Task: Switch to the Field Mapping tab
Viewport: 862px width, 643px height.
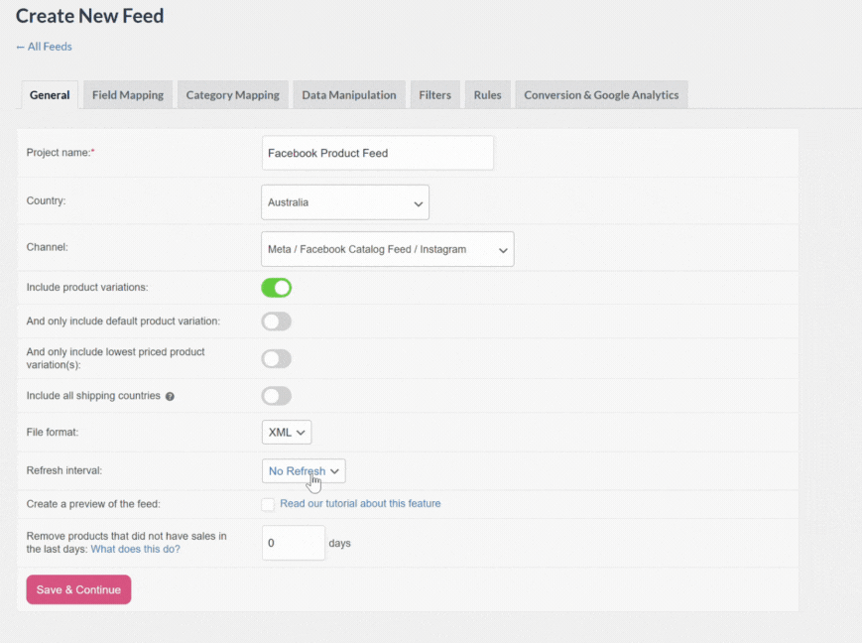Action: (128, 95)
